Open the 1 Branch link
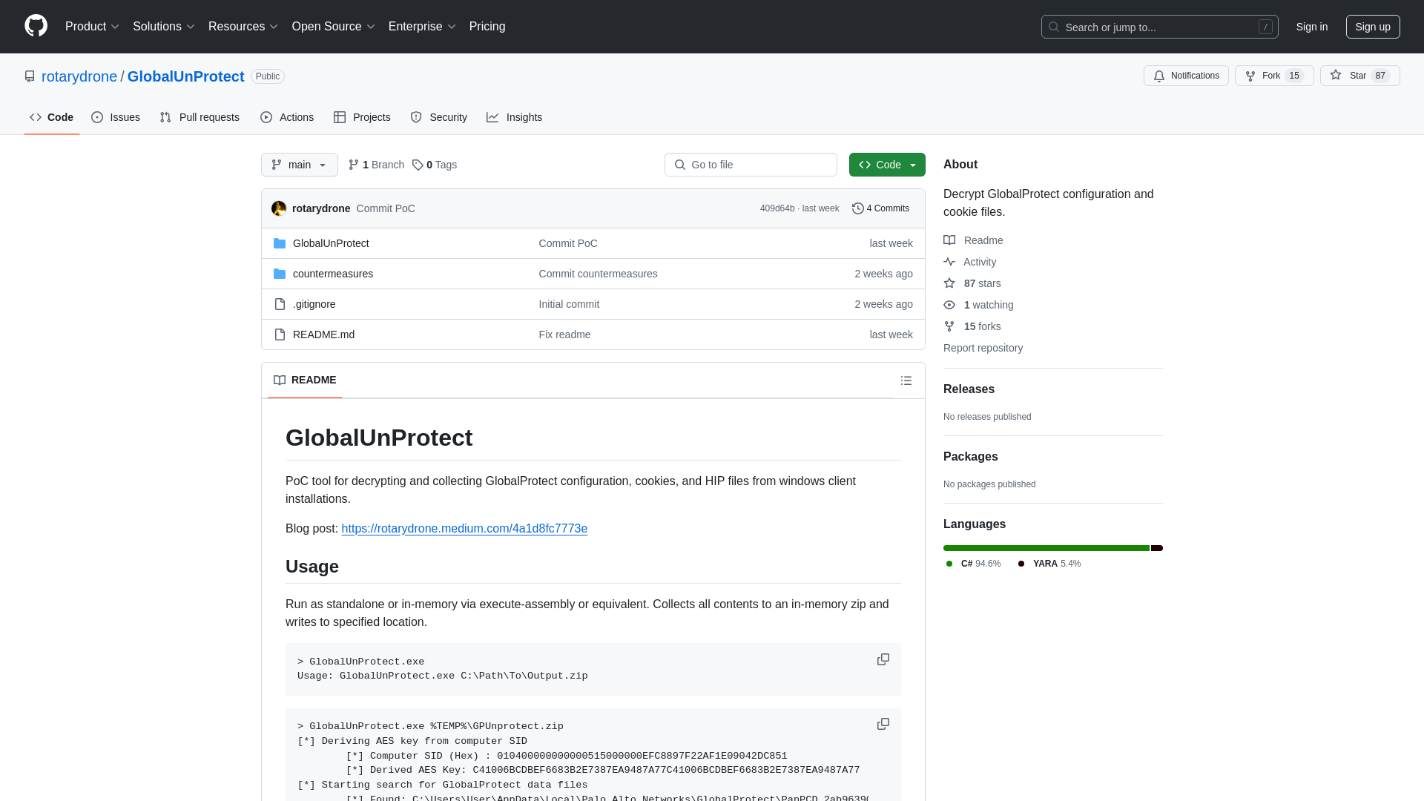The image size is (1424, 801). (376, 165)
